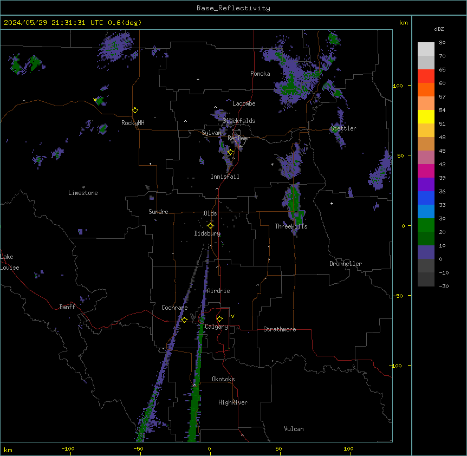Click the violet 36-39 dBZ legend band
The image size is (467, 456).
tap(426, 185)
